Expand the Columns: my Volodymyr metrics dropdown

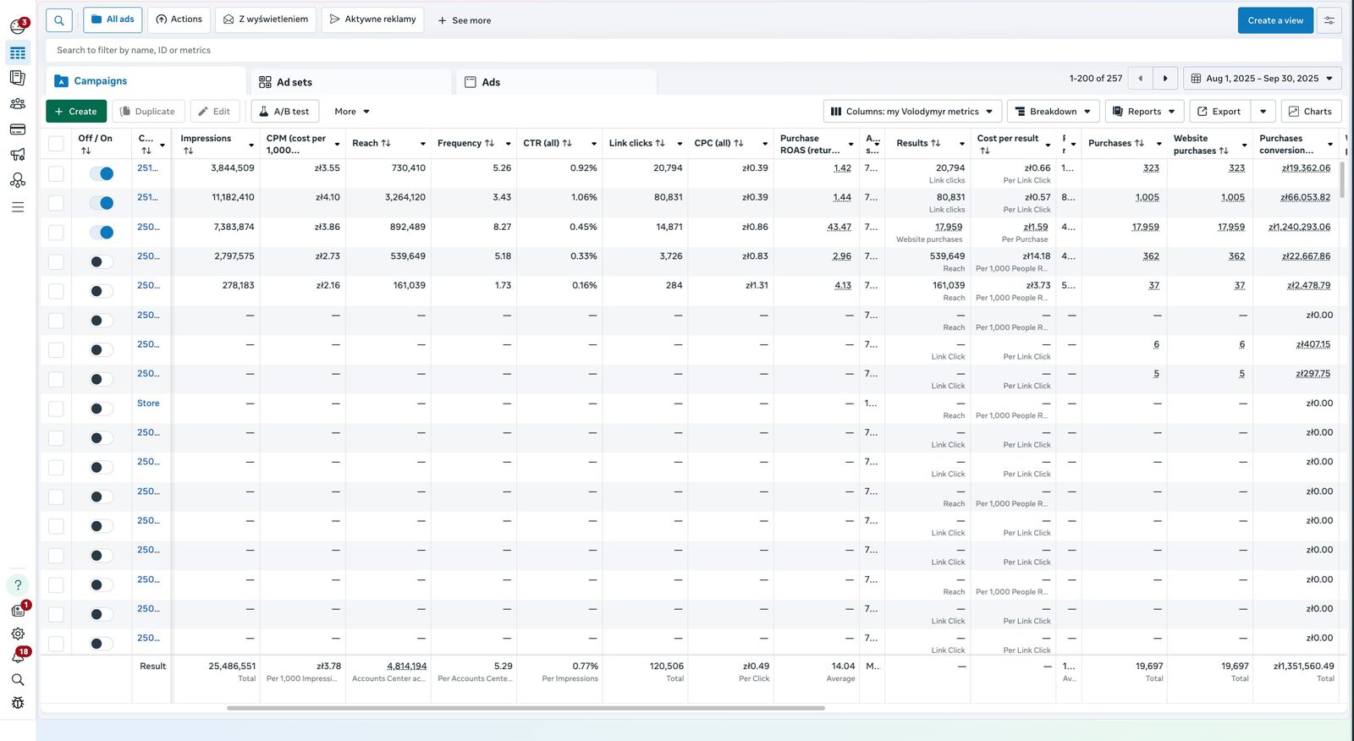pyautogui.click(x=912, y=112)
